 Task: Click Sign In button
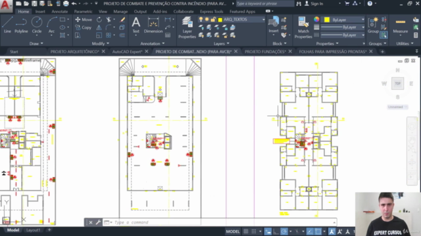[314, 3]
